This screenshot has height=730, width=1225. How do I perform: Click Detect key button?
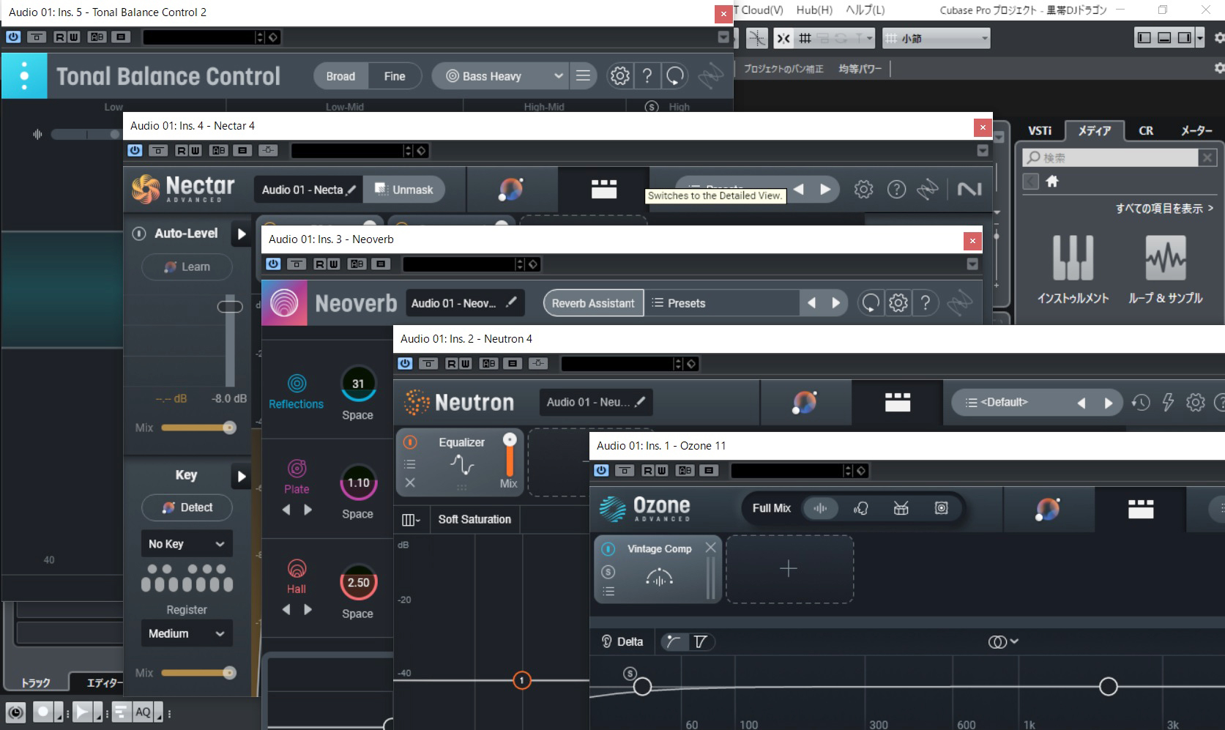pos(187,507)
